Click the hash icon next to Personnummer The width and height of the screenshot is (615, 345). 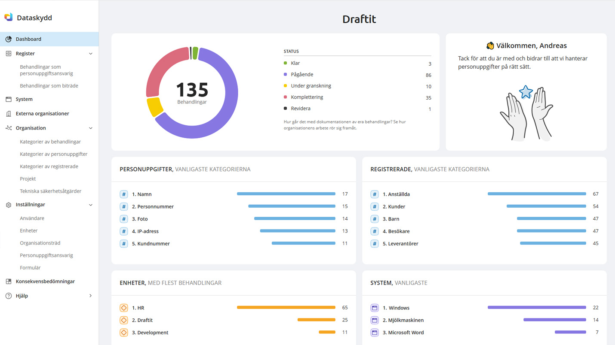coord(124,206)
